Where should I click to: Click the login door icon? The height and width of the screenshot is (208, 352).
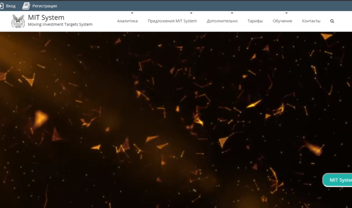point(1,6)
